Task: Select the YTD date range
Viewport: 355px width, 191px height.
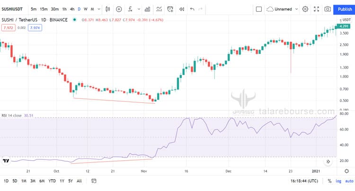Action: [52, 181]
